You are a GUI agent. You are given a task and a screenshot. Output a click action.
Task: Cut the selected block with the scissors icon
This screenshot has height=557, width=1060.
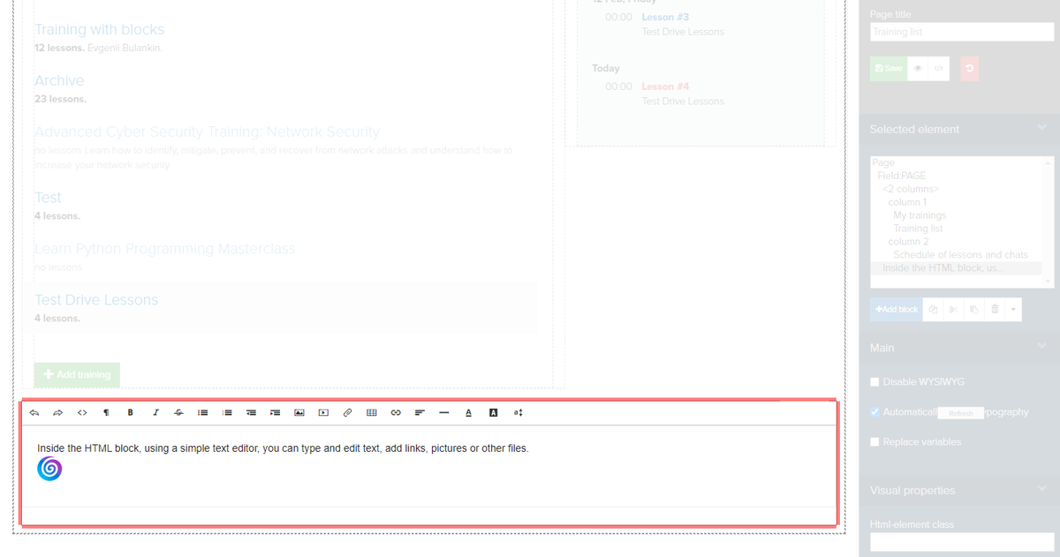coord(953,310)
